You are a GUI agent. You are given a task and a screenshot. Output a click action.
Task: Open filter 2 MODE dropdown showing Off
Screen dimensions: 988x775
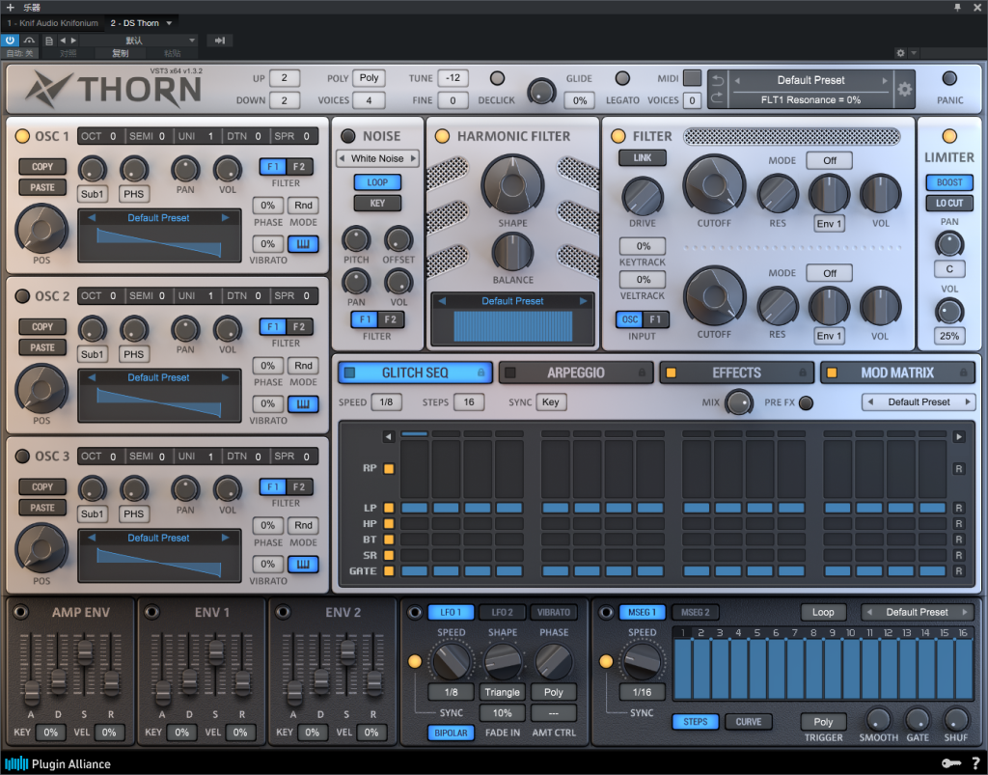[829, 273]
